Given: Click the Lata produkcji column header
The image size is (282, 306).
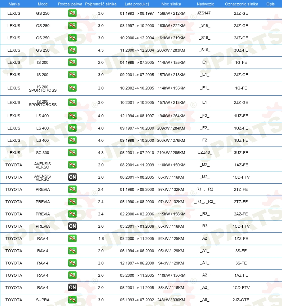Looking at the screenshot, I should click(137, 4).
